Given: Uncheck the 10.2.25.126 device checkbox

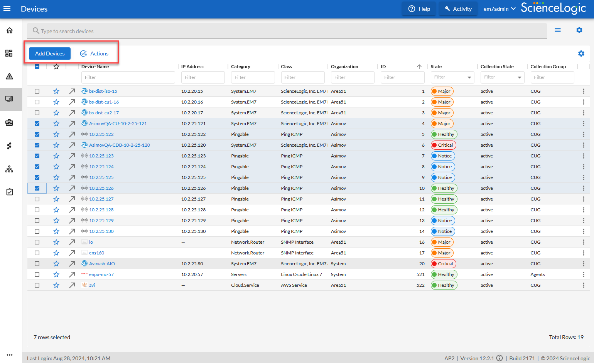Looking at the screenshot, I should pos(37,188).
